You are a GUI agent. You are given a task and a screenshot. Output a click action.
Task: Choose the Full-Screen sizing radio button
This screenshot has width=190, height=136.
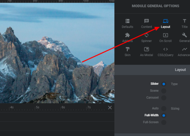pos(164,122)
